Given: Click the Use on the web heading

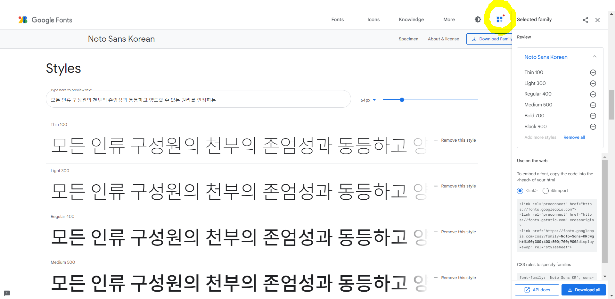Looking at the screenshot, I should pos(532,161).
